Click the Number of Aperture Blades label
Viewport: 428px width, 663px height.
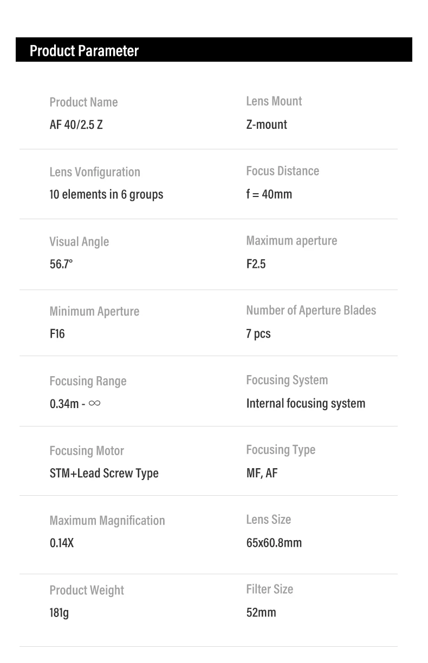click(x=311, y=311)
